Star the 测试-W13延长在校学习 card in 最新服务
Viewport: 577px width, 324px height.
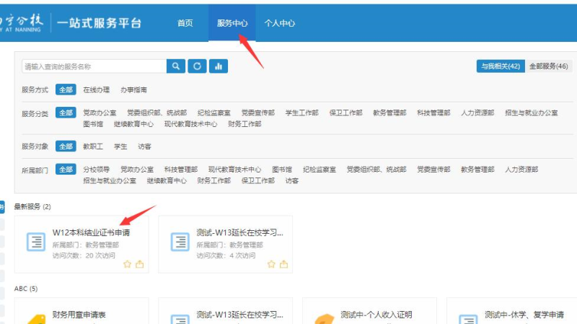point(272,264)
